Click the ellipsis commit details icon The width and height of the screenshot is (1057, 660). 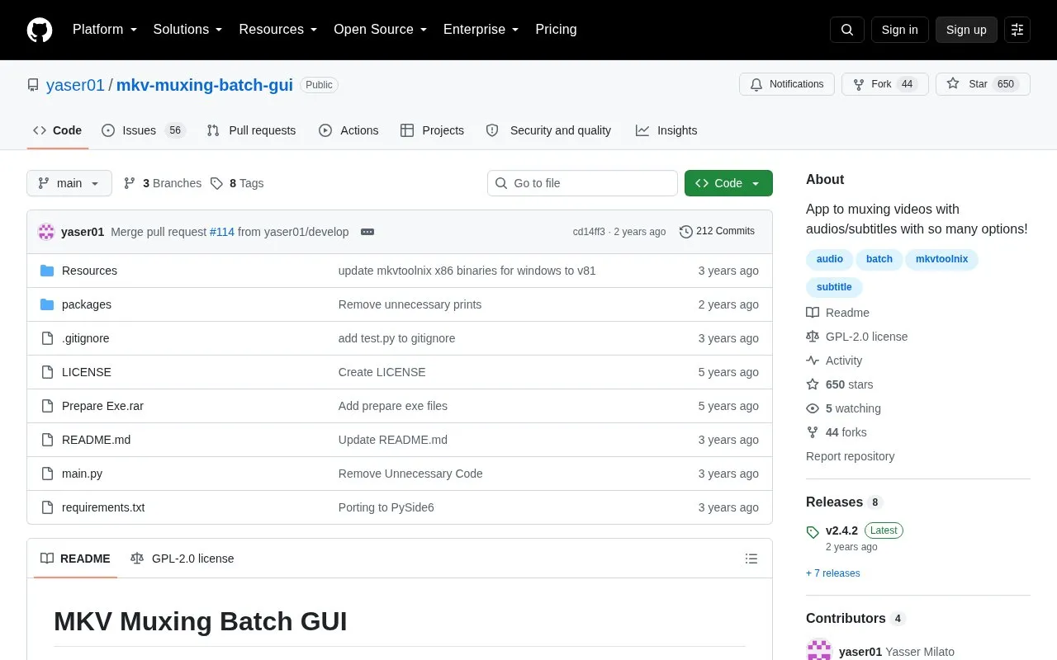pyautogui.click(x=367, y=232)
